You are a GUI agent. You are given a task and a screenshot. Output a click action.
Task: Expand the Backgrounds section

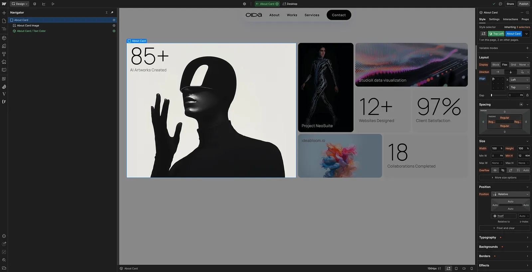(x=504, y=247)
